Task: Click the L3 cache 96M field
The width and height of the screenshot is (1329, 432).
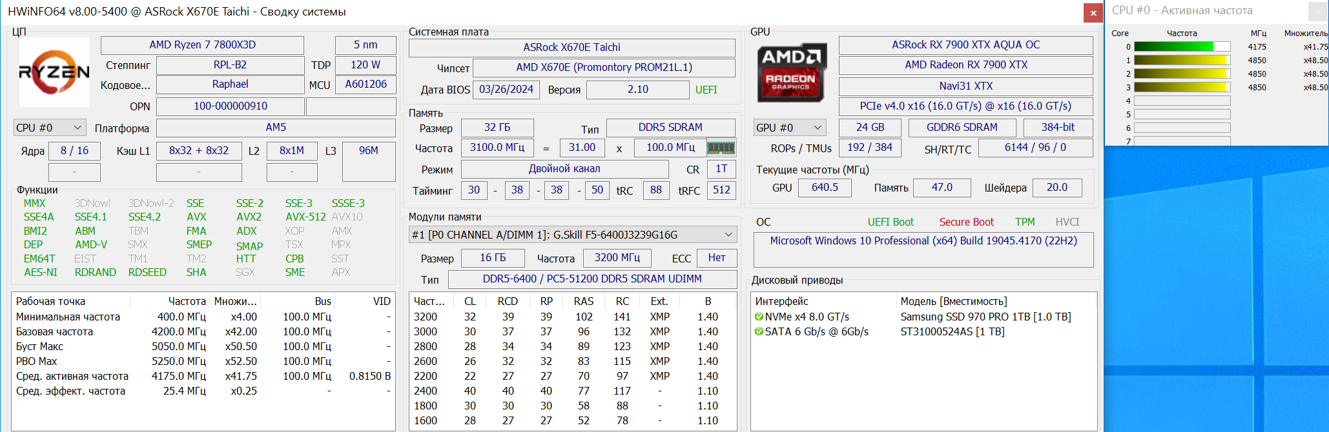Action: tap(369, 161)
